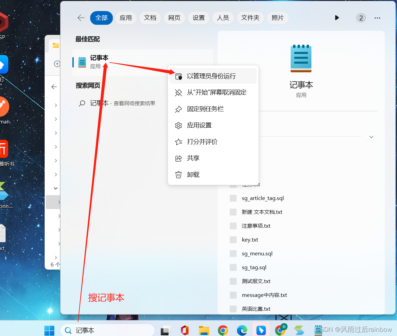
Task: Click back arrow in File Explorer window
Action: [54, 87]
